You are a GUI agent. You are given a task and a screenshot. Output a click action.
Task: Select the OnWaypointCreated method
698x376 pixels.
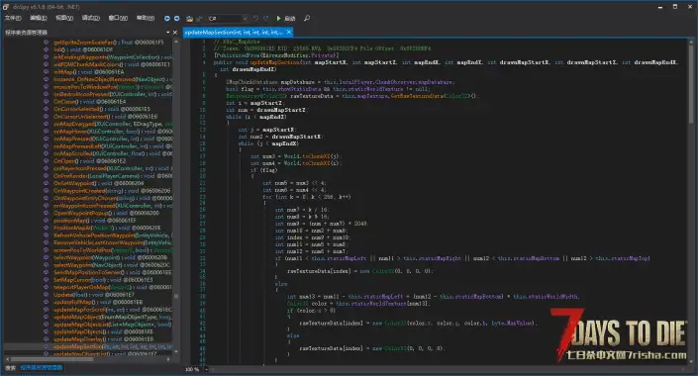coord(112,190)
